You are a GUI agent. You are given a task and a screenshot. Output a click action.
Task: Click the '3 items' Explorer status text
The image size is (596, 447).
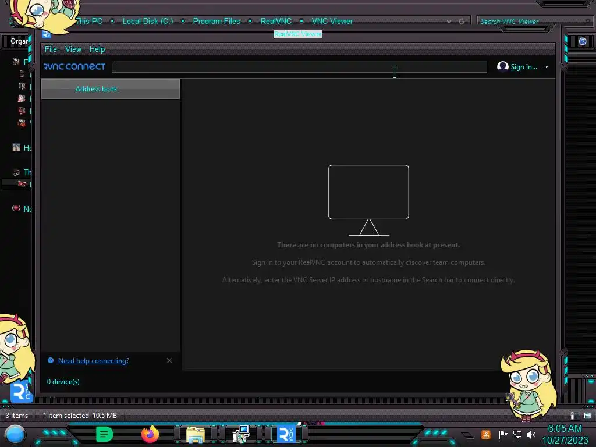tap(17, 416)
